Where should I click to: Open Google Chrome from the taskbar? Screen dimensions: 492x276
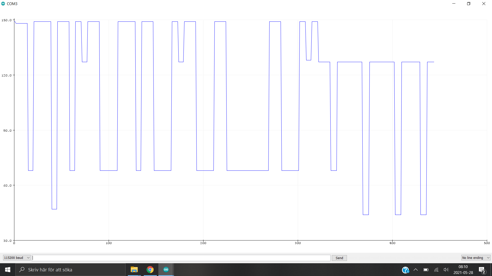[150, 270]
